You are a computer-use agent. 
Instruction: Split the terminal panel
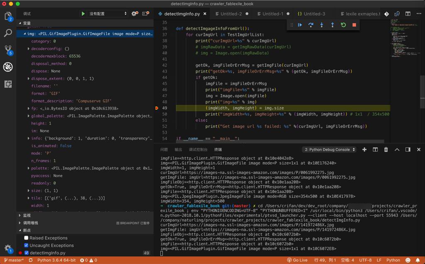pos(375,149)
